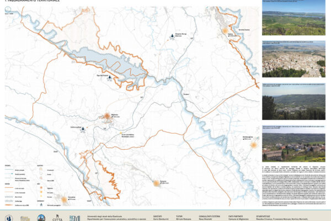This screenshot has width=331, height=221.
Task: Click the CONSULENTI ESTERNI heading in footer
Action: [x=209, y=217]
